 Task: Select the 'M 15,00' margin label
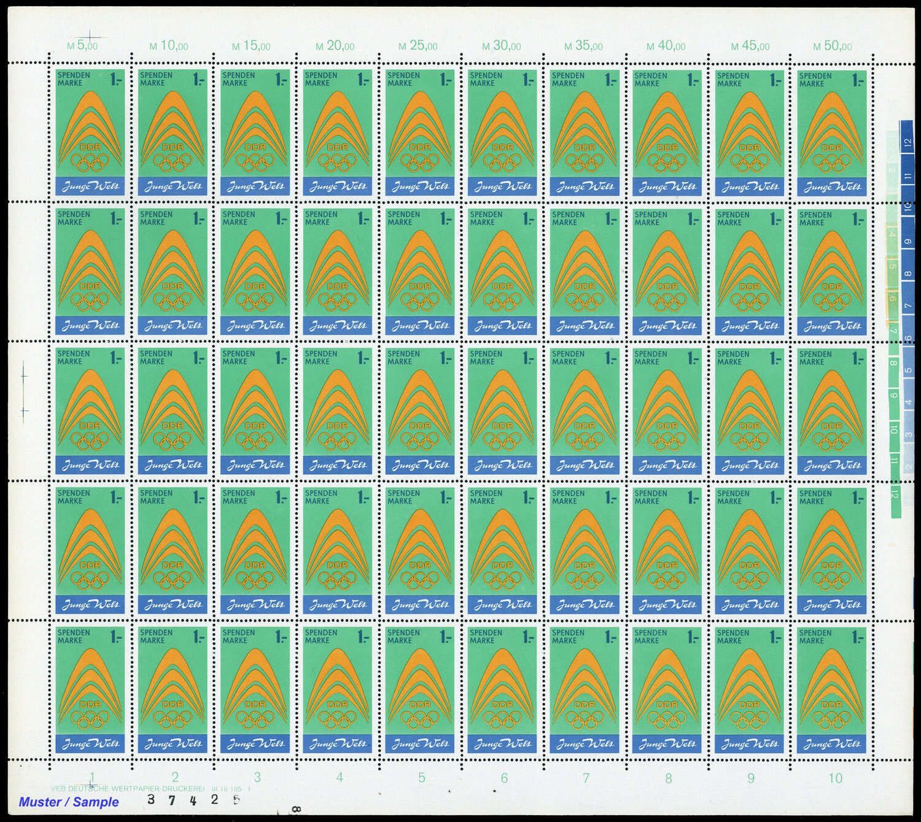tap(251, 46)
